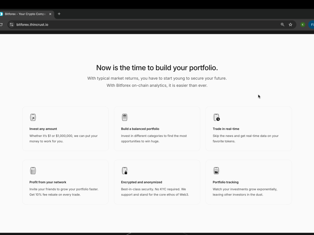
Task: Click the Now is the time headline
Action: pos(157,68)
